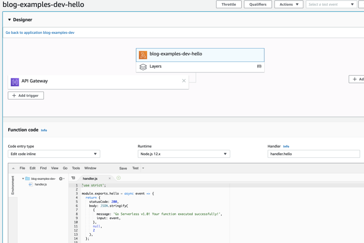Screen dimensions: 364x243
Task: Collapse the Designer section
Action: point(10,20)
